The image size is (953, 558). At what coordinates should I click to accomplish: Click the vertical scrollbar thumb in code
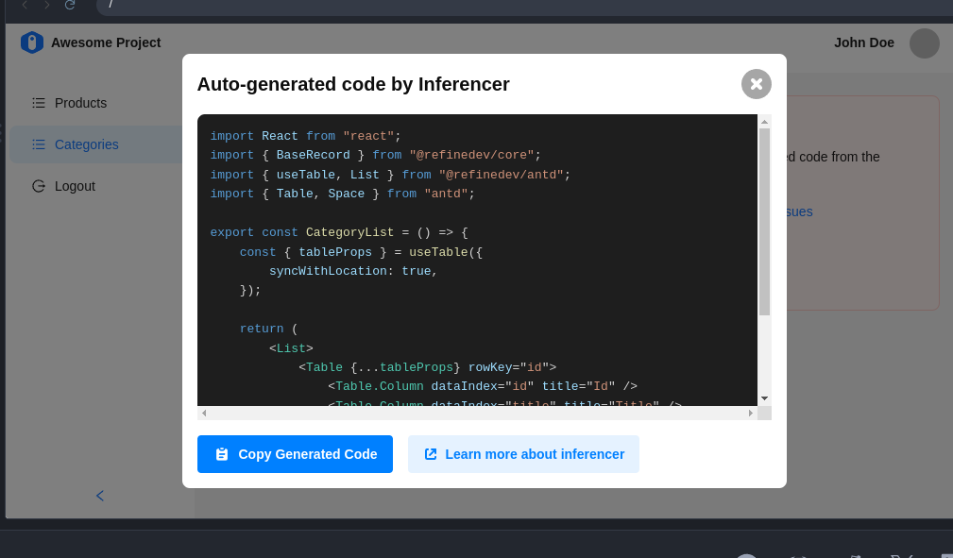(x=765, y=221)
